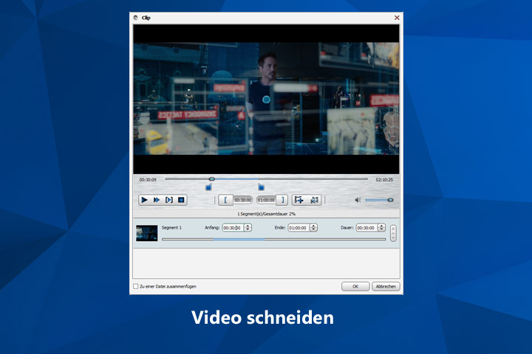This screenshot has width=532, height=354.
Task: Add a new segment with the plus clip icon
Action: point(299,200)
